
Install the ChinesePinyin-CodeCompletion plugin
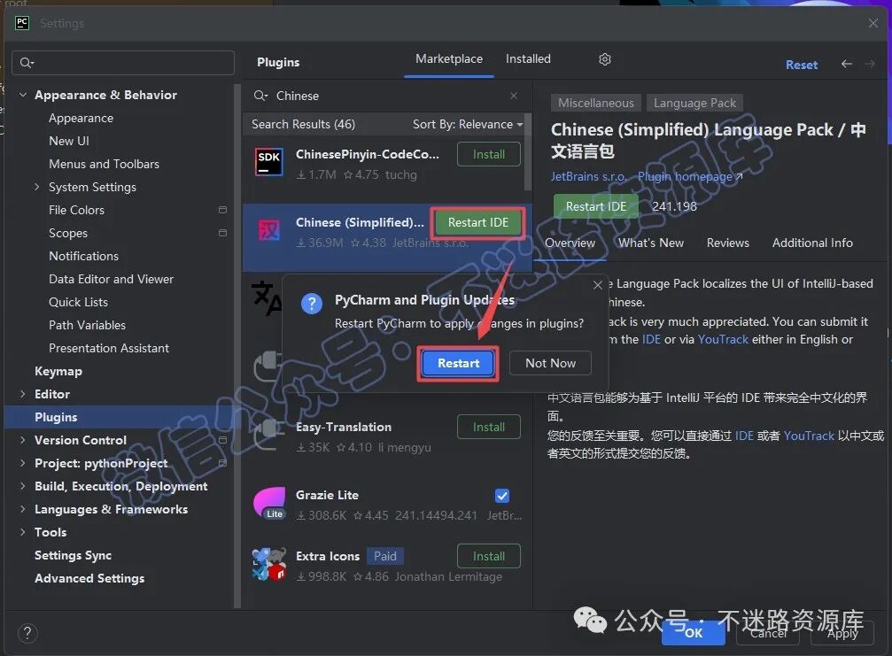pyautogui.click(x=489, y=154)
